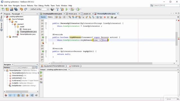
Task: Click the yellow re-run alternate icon in Output
Action: (41, 76)
